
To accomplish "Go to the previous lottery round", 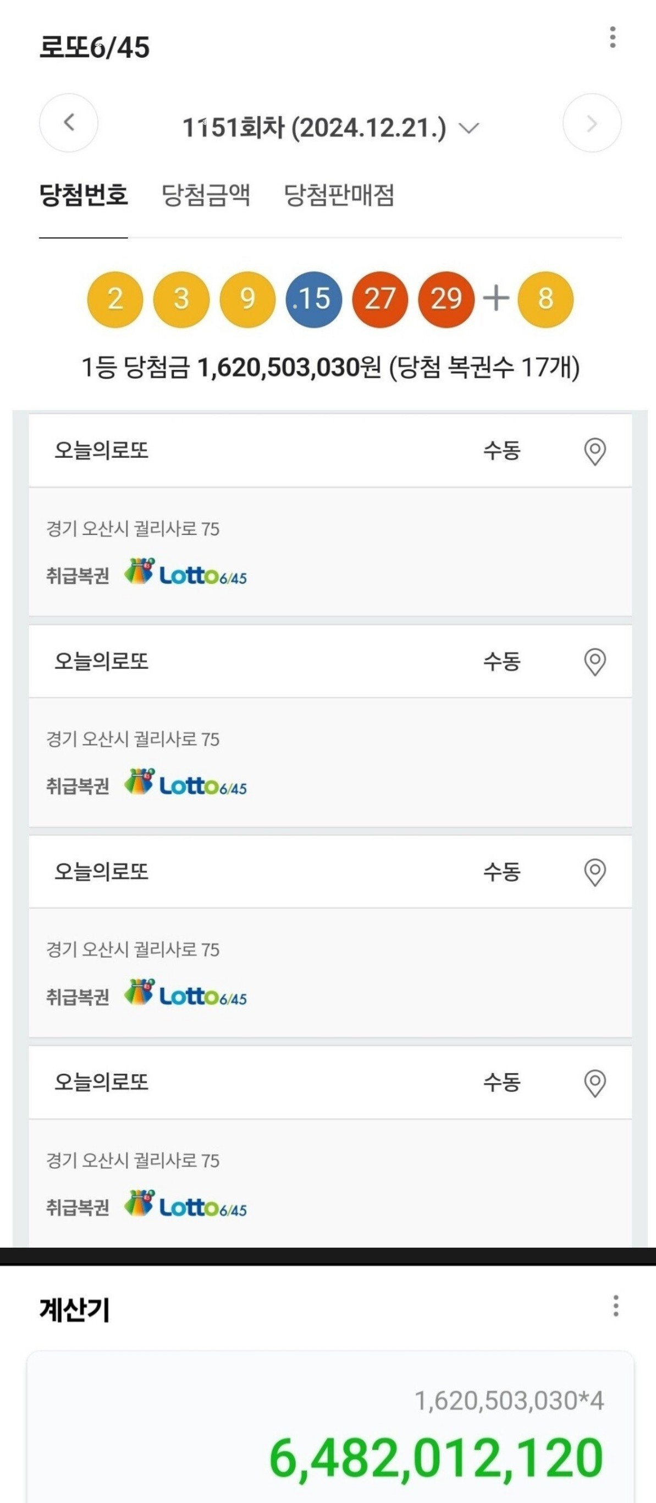I will click(x=69, y=123).
